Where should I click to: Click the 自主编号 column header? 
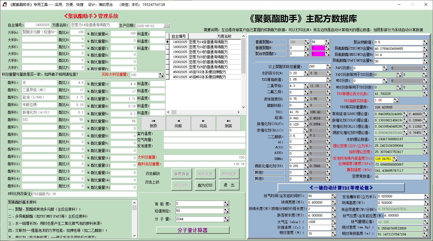[x=179, y=36]
